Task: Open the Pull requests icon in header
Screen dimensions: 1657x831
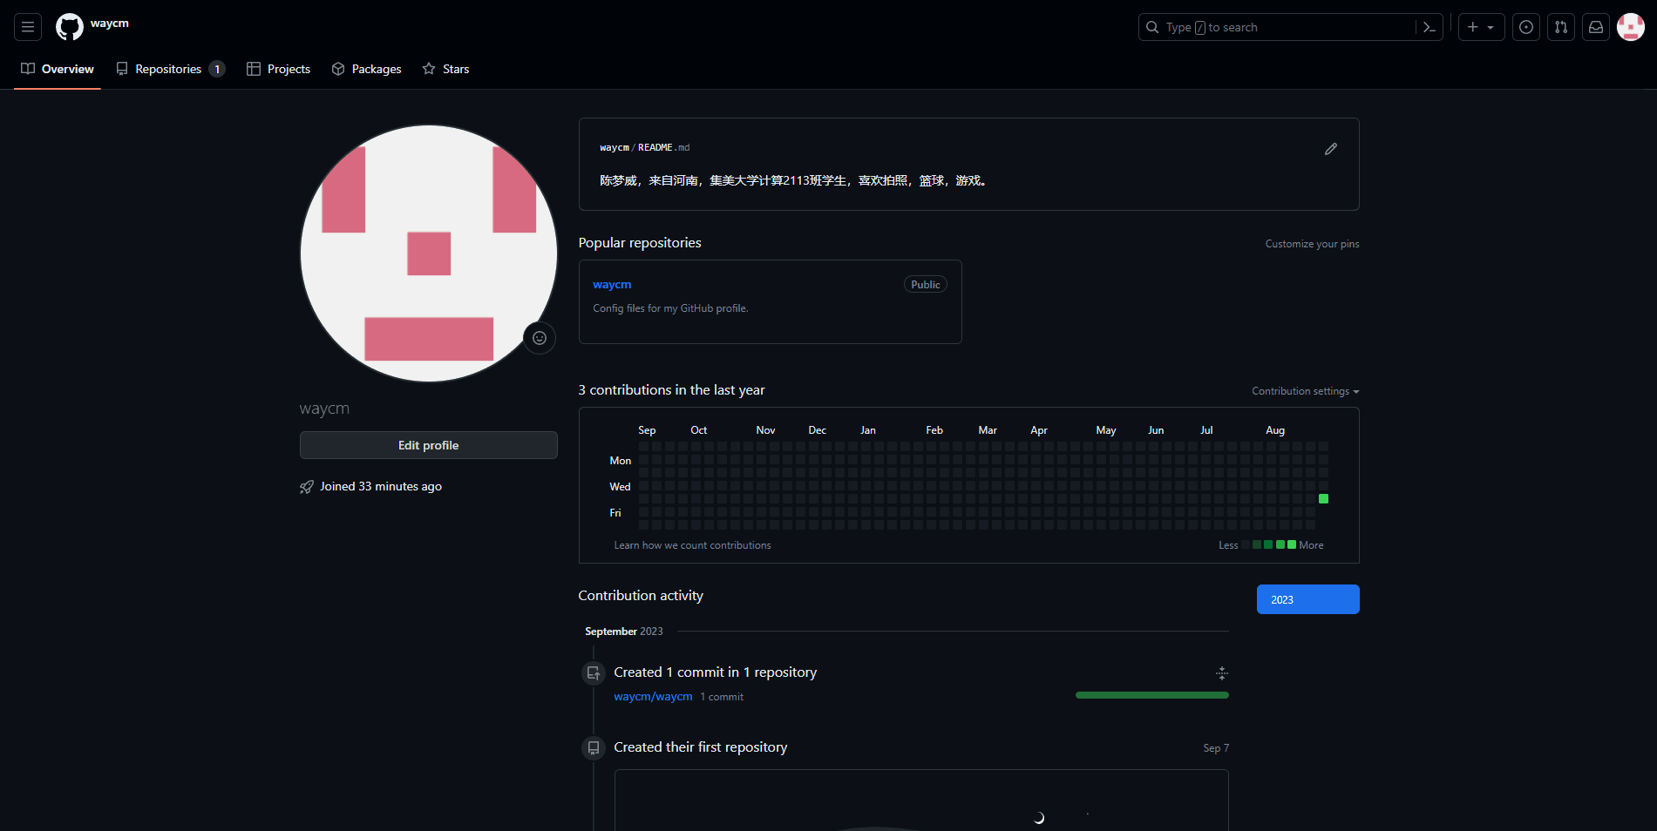Action: [x=1561, y=27]
